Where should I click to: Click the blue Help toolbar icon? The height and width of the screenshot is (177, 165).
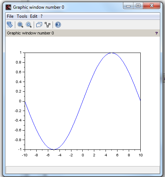pyautogui.click(x=58, y=25)
